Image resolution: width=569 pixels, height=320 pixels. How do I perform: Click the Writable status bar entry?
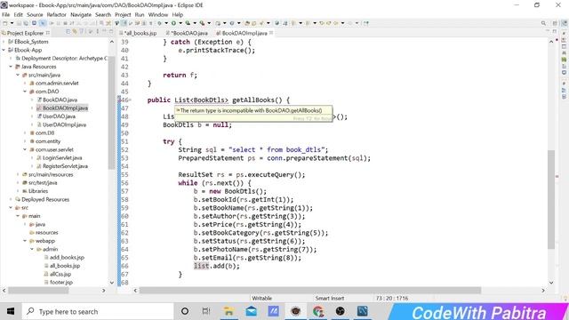tap(261, 299)
